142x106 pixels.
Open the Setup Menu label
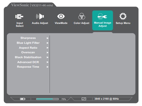pos(123,23)
